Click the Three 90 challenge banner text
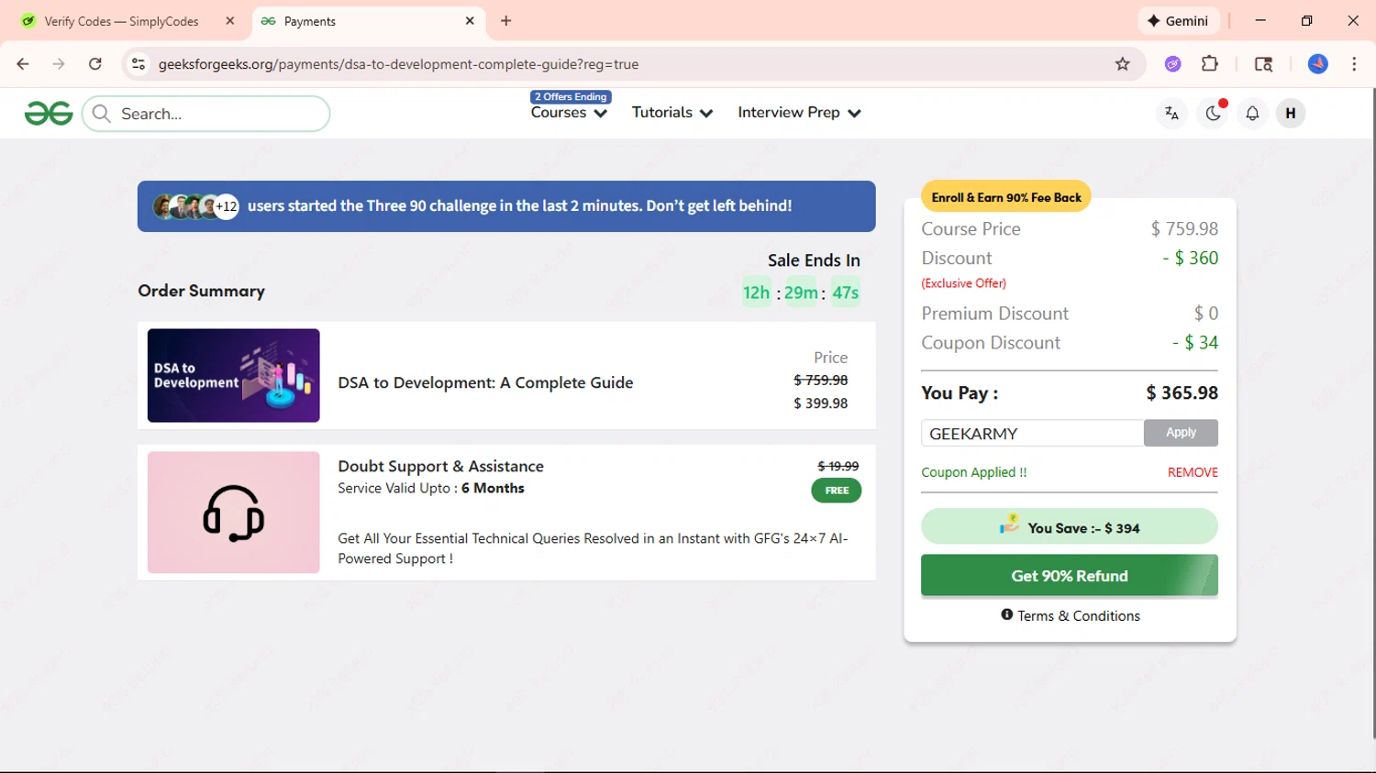This screenshot has width=1376, height=773. point(519,205)
